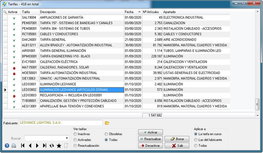Click the Salir button
The width and height of the screenshot is (263, 153).
point(177,146)
